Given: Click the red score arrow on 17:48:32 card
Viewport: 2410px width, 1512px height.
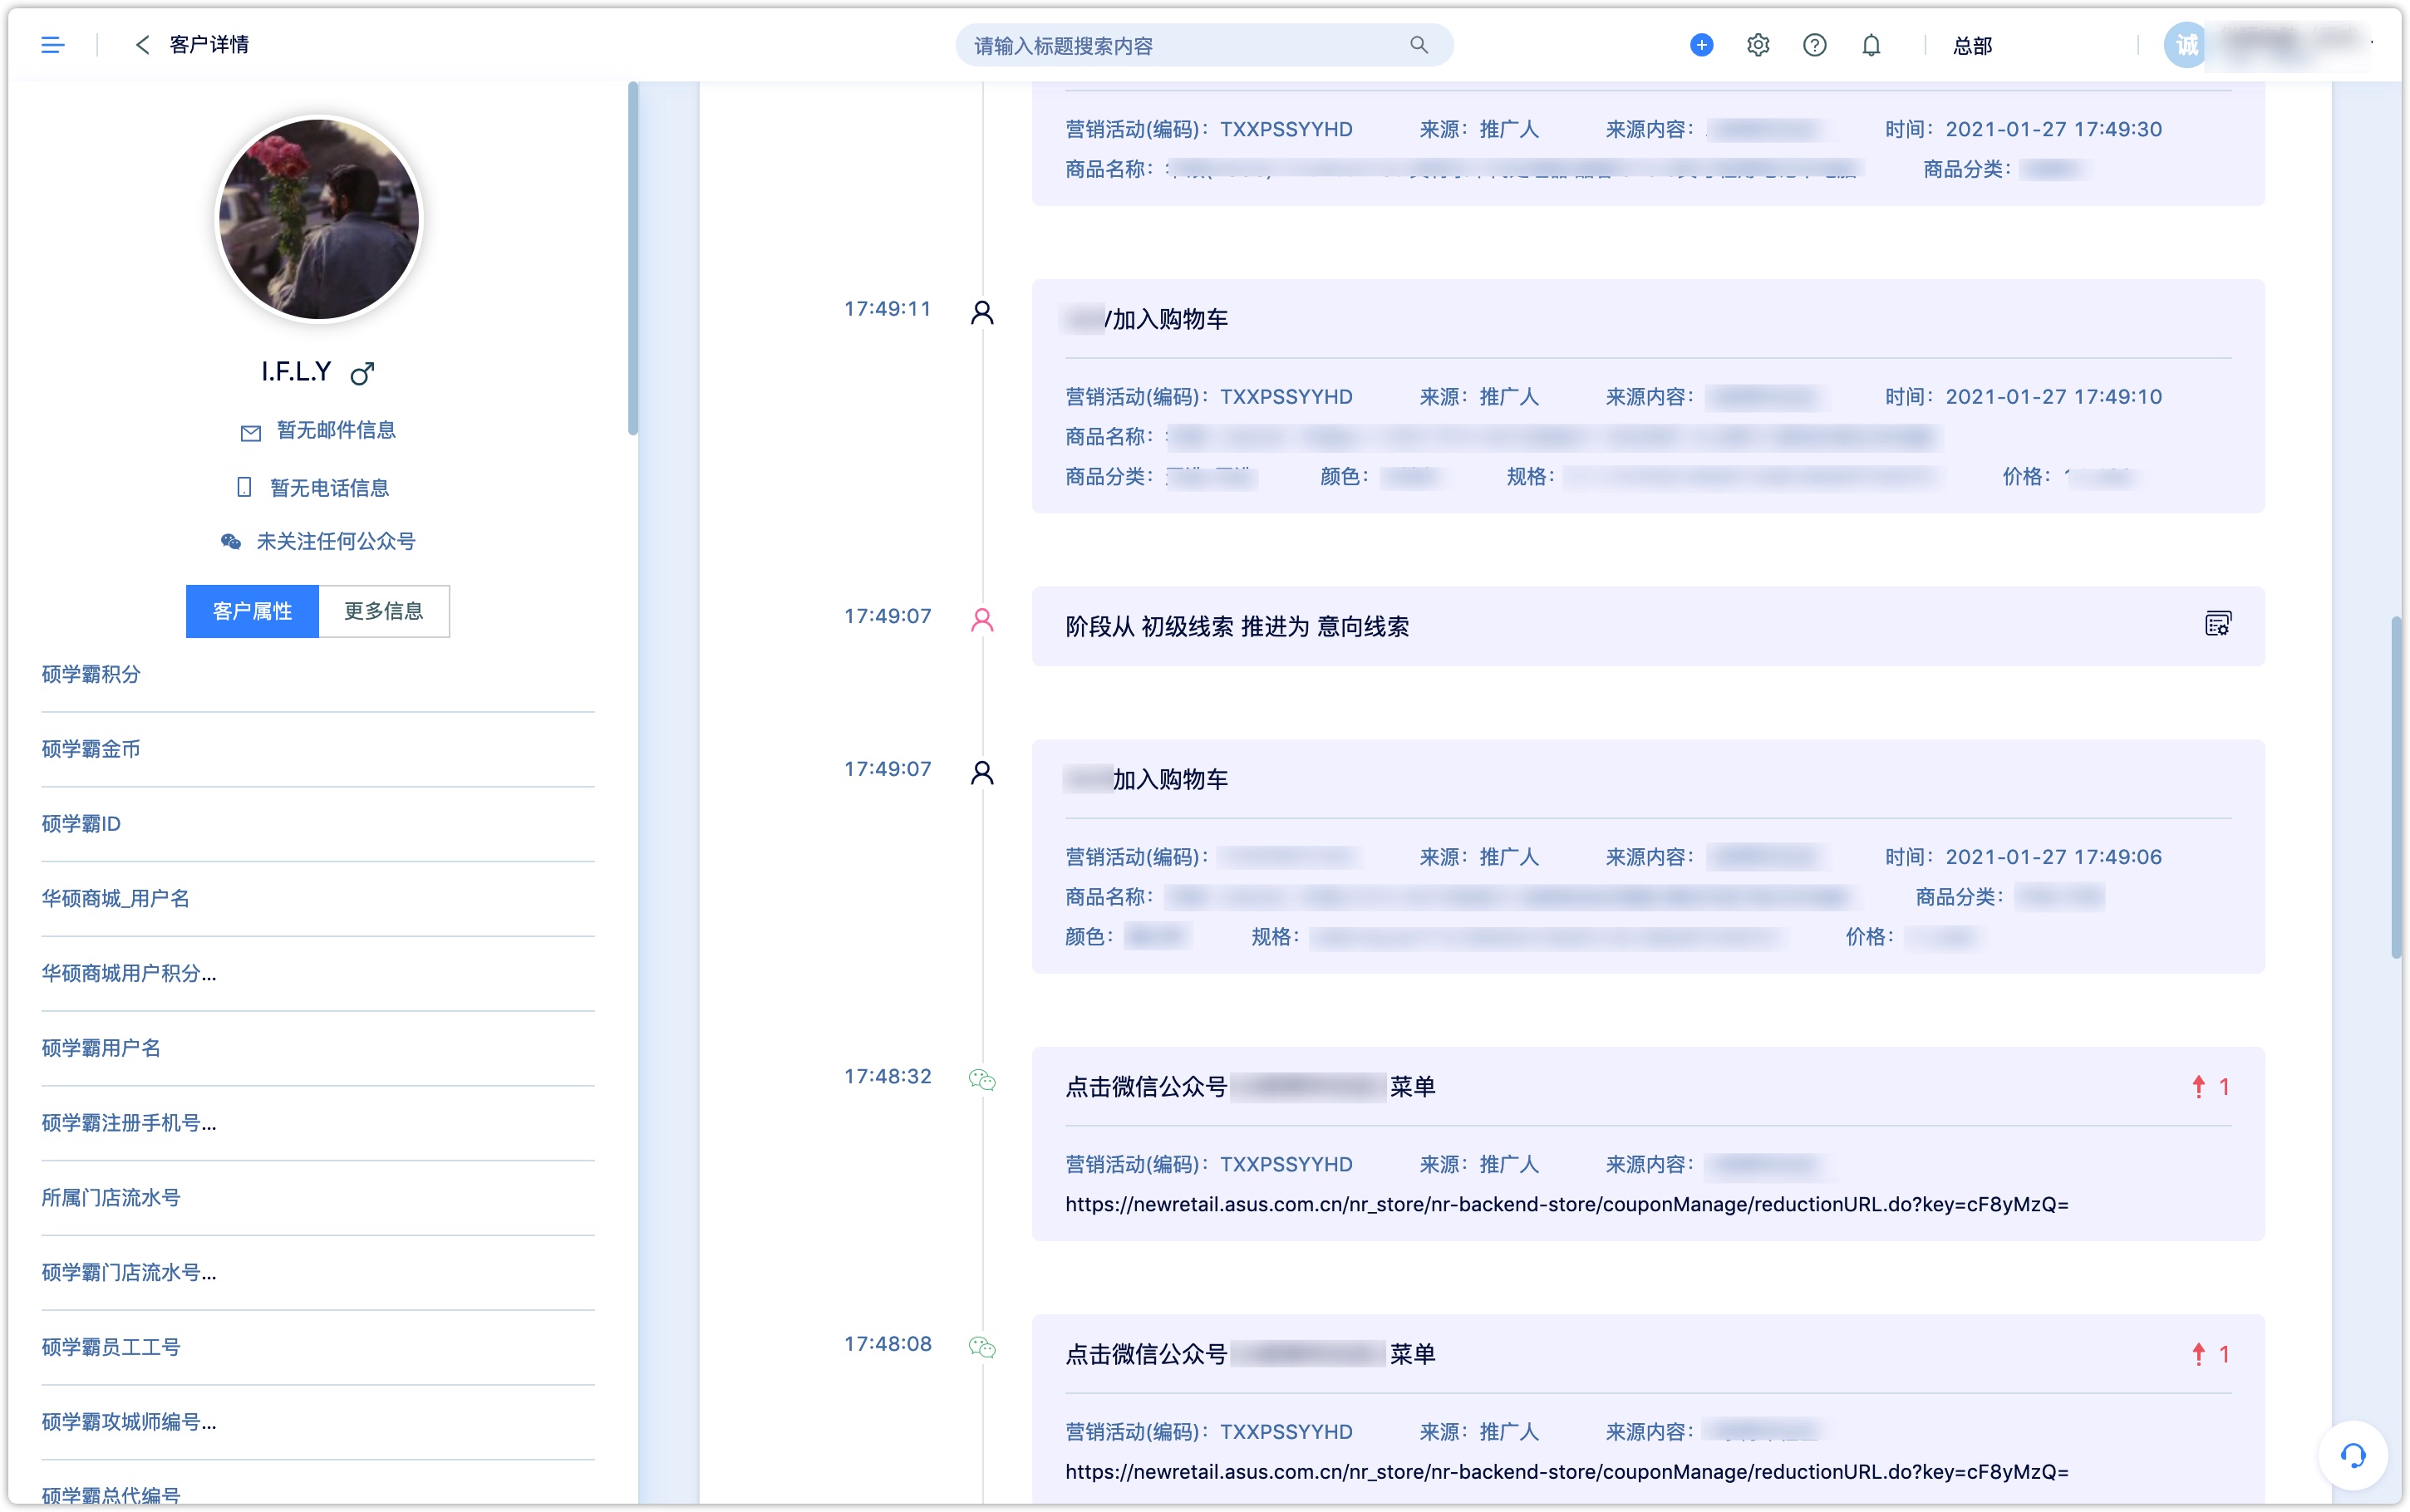Looking at the screenshot, I should [x=2198, y=1087].
